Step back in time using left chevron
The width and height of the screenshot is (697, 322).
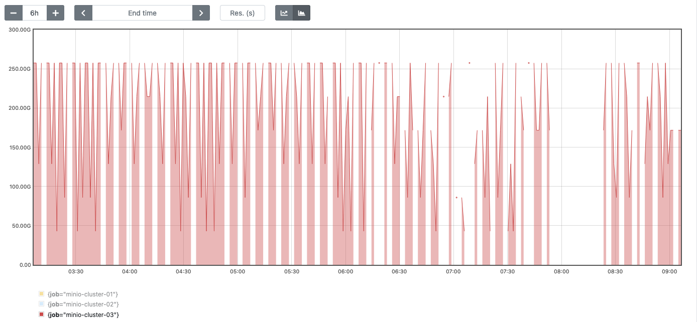click(x=83, y=13)
